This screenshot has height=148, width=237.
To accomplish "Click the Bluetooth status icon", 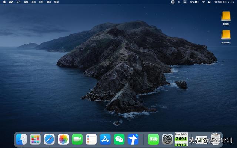I will tap(178, 2).
